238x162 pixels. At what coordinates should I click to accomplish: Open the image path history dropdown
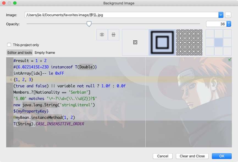[x=221, y=15]
